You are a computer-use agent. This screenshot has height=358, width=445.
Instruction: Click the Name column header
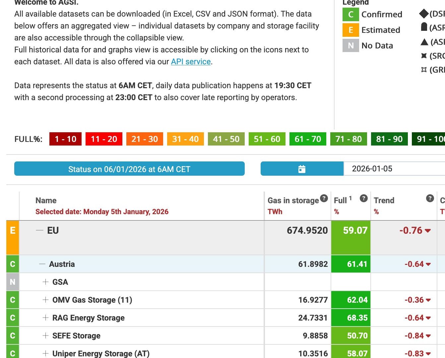(x=46, y=201)
